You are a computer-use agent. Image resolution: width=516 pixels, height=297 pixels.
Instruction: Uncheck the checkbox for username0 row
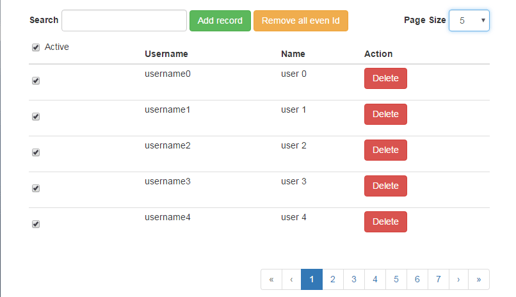tap(36, 81)
